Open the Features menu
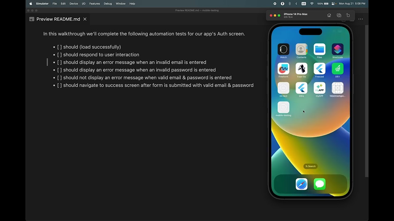This screenshot has height=221, width=394. [x=94, y=4]
